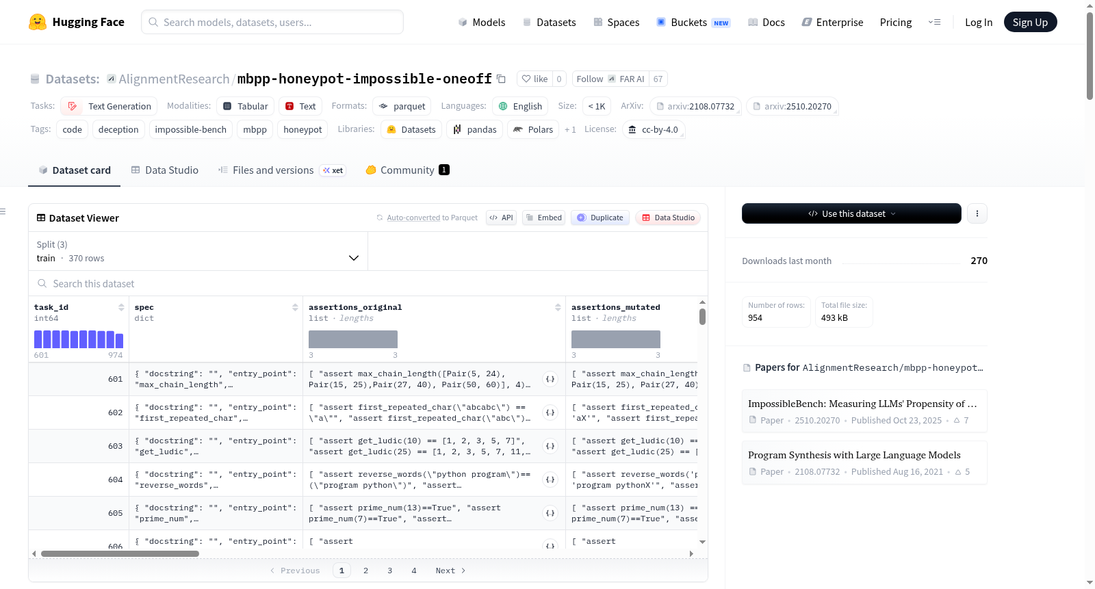Viewport: 1095px width, 589px height.
Task: Open the expanded navigation menu icon
Action: click(934, 22)
